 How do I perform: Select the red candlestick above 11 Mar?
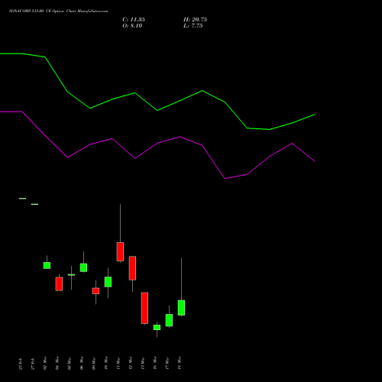(x=120, y=251)
